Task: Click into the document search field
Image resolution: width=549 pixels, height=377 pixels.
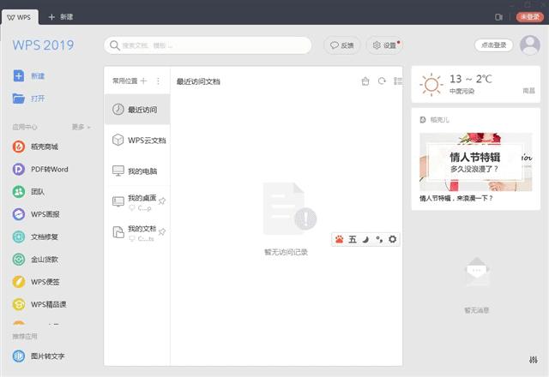Action: coord(208,45)
